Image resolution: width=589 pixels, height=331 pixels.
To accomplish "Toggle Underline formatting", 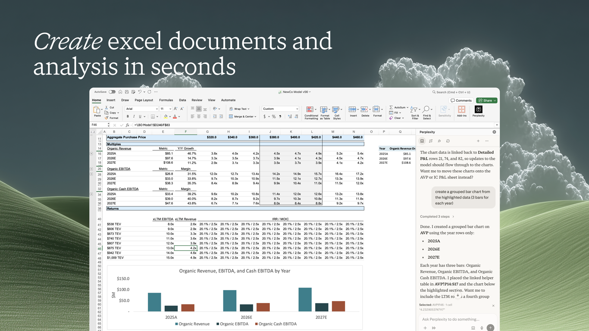I will tap(140, 116).
